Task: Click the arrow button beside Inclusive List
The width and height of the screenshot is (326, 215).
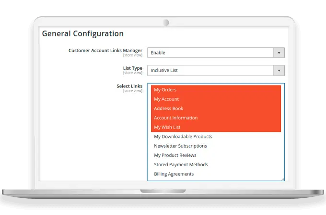Action: point(279,70)
